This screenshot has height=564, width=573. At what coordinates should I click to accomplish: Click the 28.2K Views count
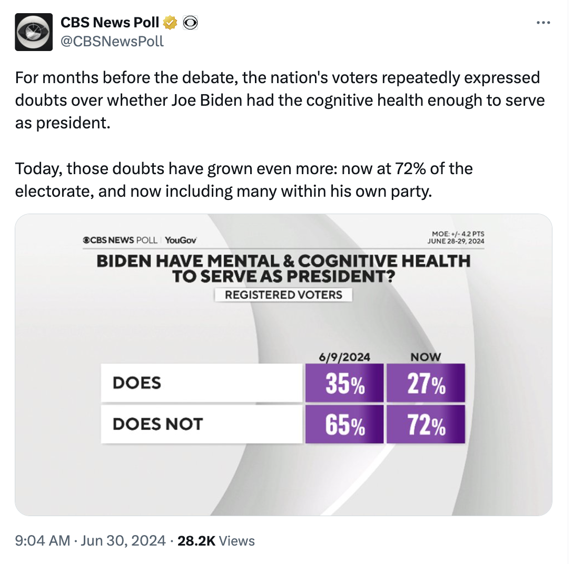pos(216,540)
